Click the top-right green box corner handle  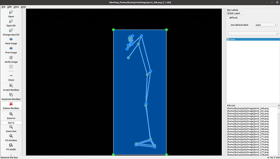(x=166, y=30)
